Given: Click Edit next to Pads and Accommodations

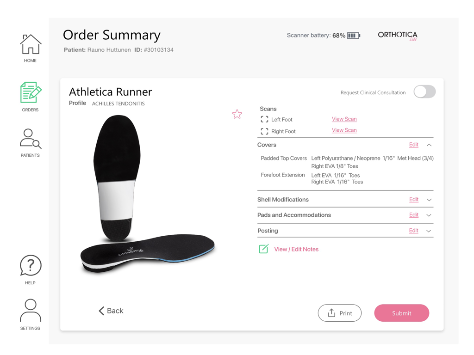Looking at the screenshot, I should (x=413, y=214).
